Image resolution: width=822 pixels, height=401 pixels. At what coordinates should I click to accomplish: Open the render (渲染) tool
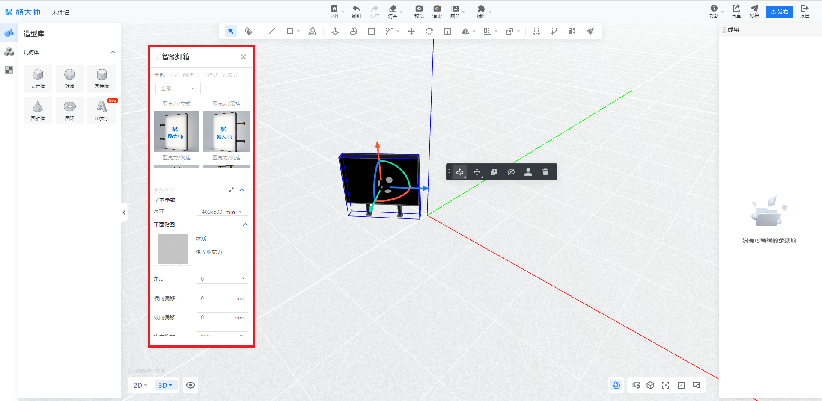(x=437, y=12)
